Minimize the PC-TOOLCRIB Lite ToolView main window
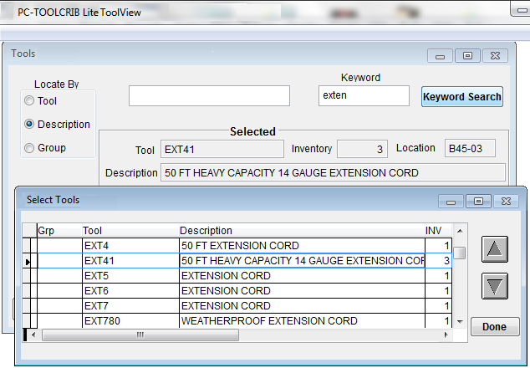This screenshot has height=368, width=530. 521,9
